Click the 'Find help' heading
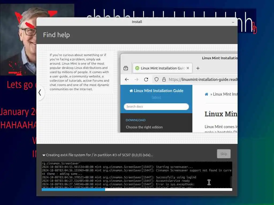This screenshot has height=205, width=274. (x=56, y=35)
